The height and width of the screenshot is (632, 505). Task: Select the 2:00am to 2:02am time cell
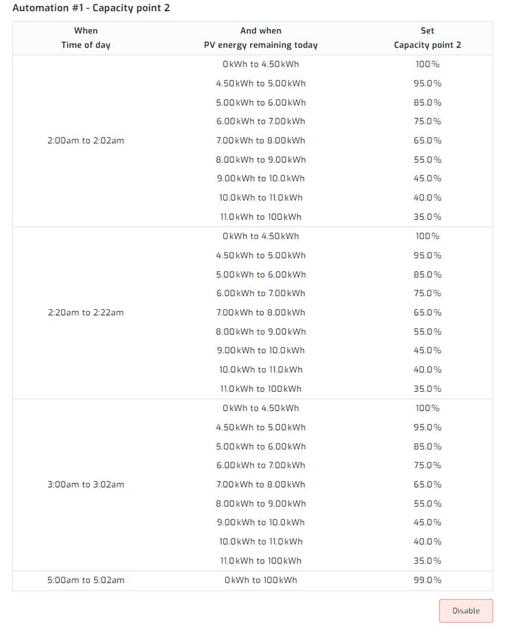coord(86,141)
